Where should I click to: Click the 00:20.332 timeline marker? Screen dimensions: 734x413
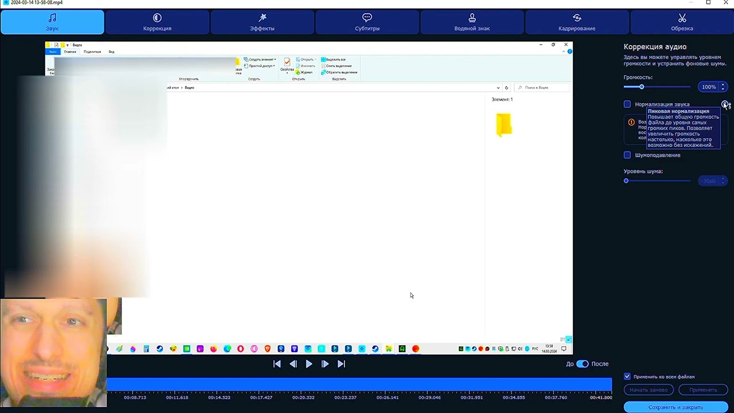coord(303,398)
